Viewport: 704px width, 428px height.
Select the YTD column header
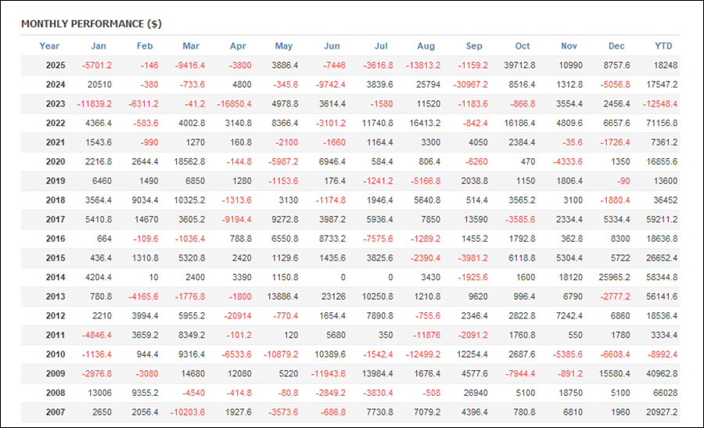[663, 46]
